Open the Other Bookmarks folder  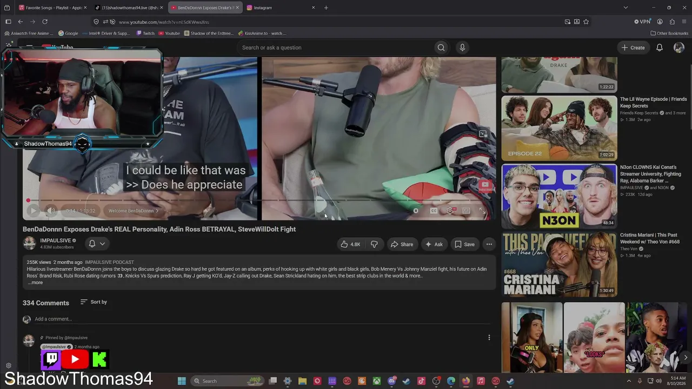click(x=669, y=33)
